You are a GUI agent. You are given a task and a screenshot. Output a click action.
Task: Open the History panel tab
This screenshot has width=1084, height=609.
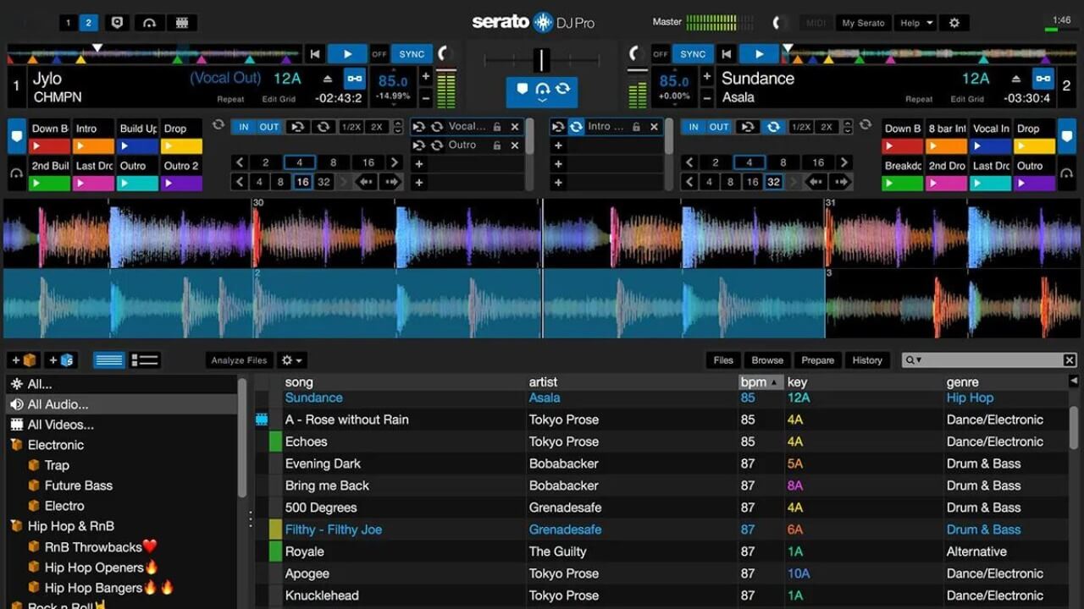point(867,360)
